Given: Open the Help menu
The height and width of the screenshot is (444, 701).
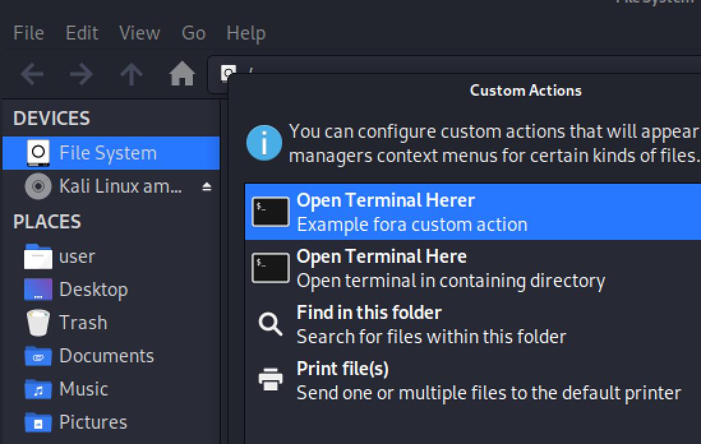Looking at the screenshot, I should point(246,33).
